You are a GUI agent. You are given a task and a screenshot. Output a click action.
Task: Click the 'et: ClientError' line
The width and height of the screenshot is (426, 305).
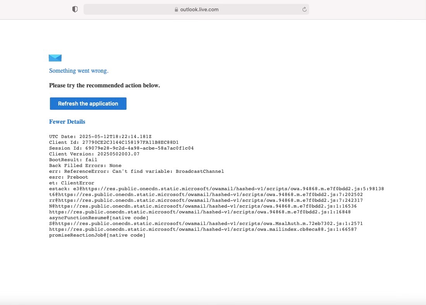(72, 183)
